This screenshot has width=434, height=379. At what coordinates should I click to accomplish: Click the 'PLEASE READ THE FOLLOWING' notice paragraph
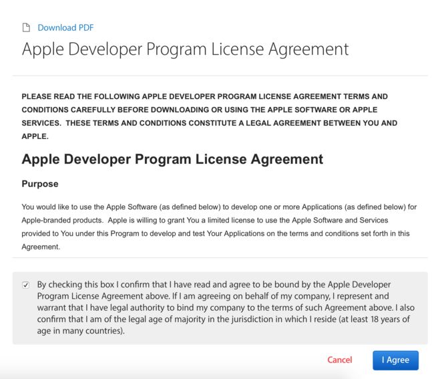(210, 116)
